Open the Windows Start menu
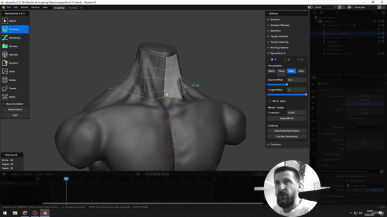 point(5,213)
